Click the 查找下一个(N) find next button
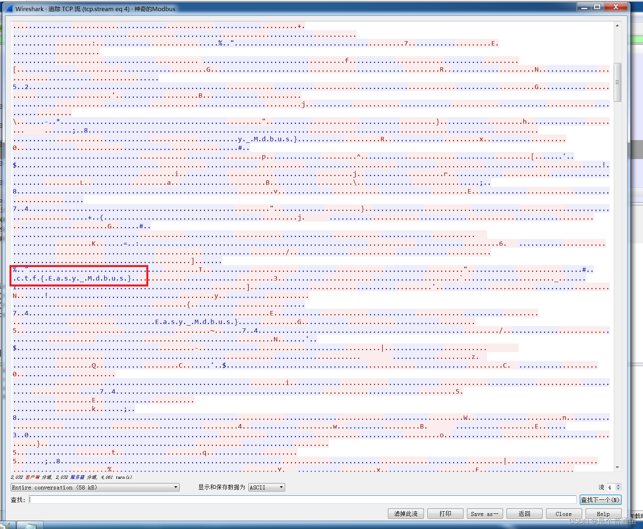 [600, 500]
